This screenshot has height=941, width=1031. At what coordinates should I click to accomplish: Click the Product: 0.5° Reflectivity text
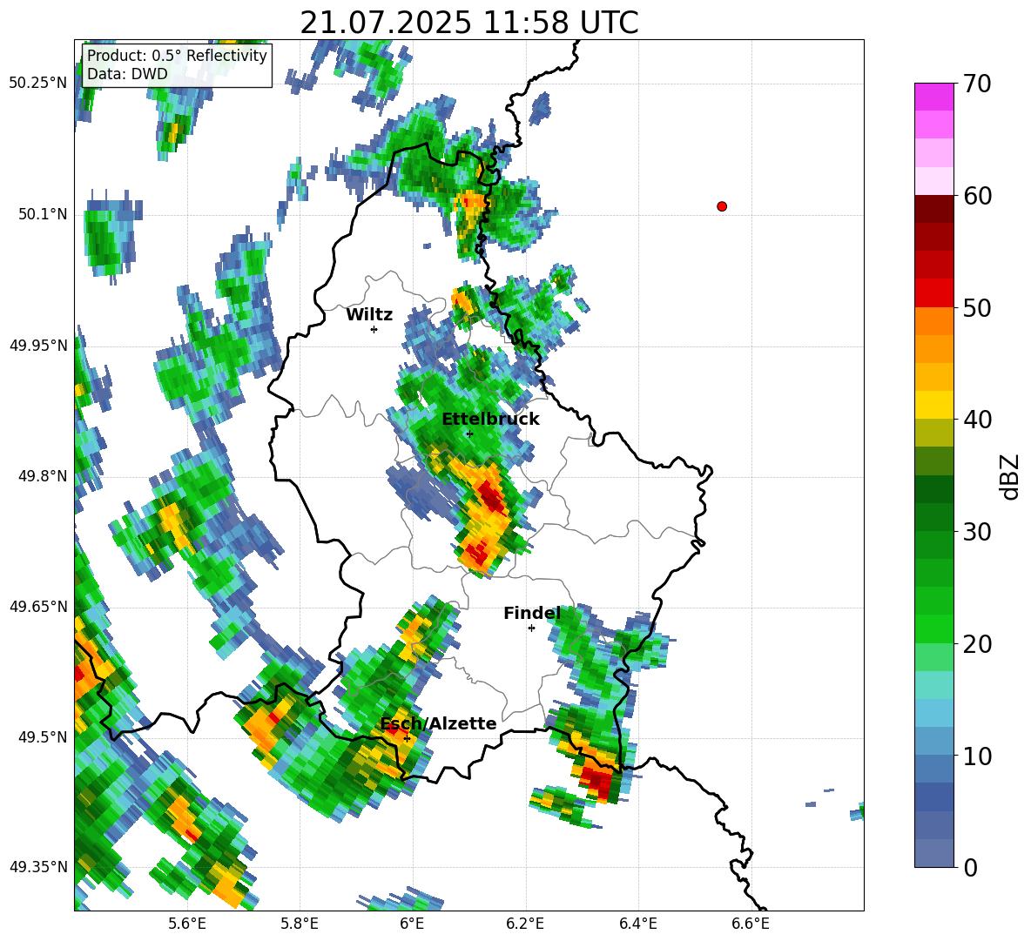tap(177, 56)
